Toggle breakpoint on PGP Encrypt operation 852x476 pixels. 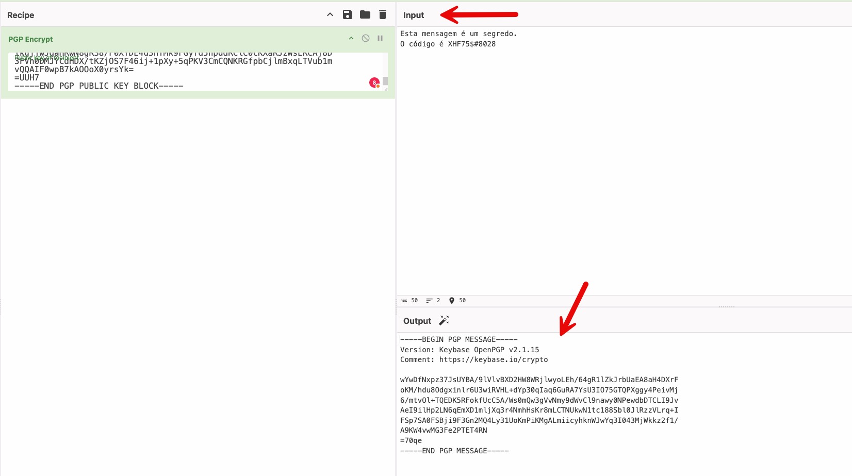point(380,38)
